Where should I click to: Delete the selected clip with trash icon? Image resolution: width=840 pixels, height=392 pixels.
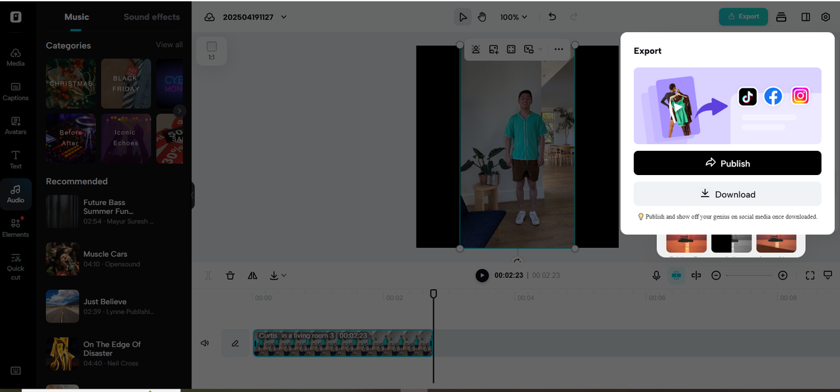(230, 275)
